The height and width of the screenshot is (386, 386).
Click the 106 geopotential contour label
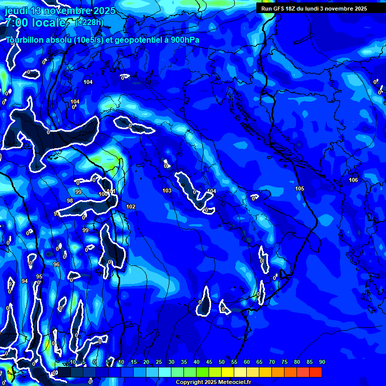(353, 180)
